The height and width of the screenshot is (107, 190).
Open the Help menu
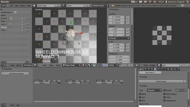(28, 6)
